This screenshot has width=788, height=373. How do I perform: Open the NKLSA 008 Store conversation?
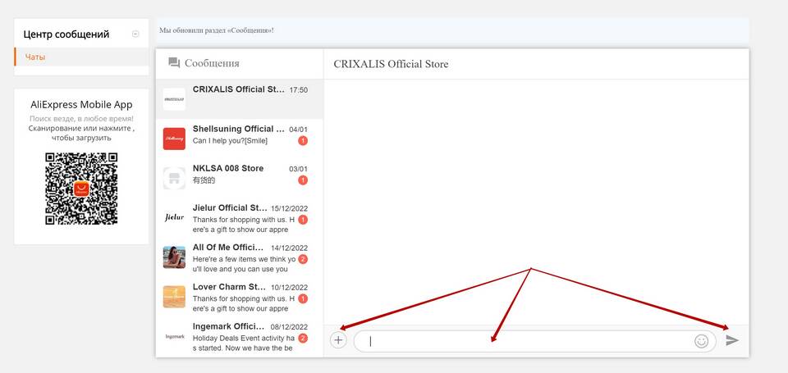click(240, 178)
